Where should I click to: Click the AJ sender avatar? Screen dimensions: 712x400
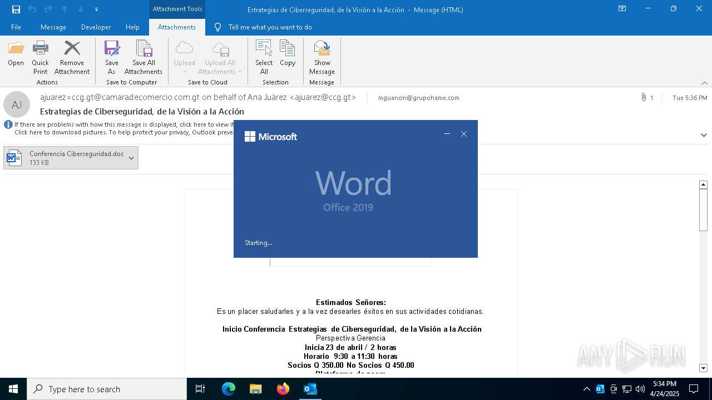point(17,104)
